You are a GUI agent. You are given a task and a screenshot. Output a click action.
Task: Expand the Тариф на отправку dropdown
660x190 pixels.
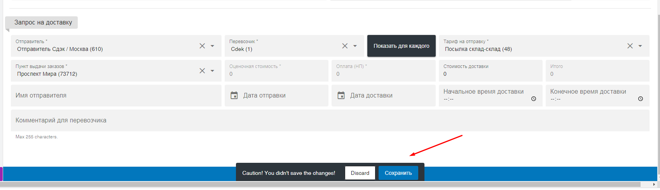coord(640,46)
